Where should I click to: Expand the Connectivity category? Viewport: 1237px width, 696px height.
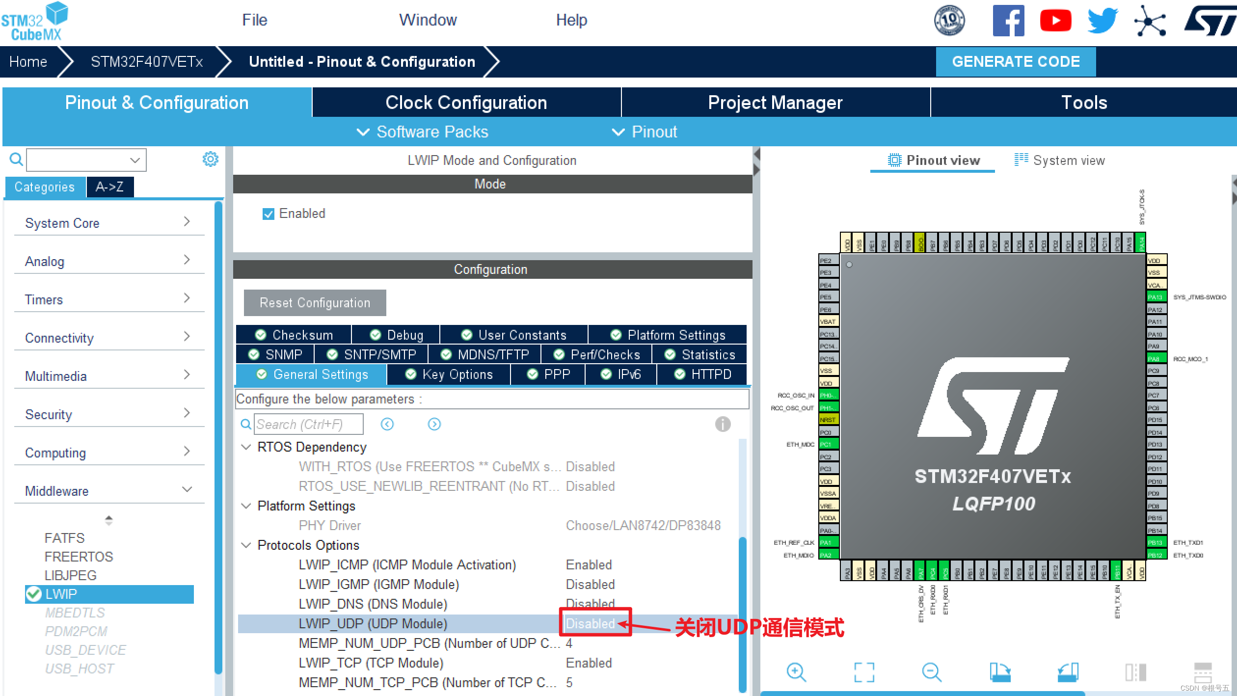[109, 338]
